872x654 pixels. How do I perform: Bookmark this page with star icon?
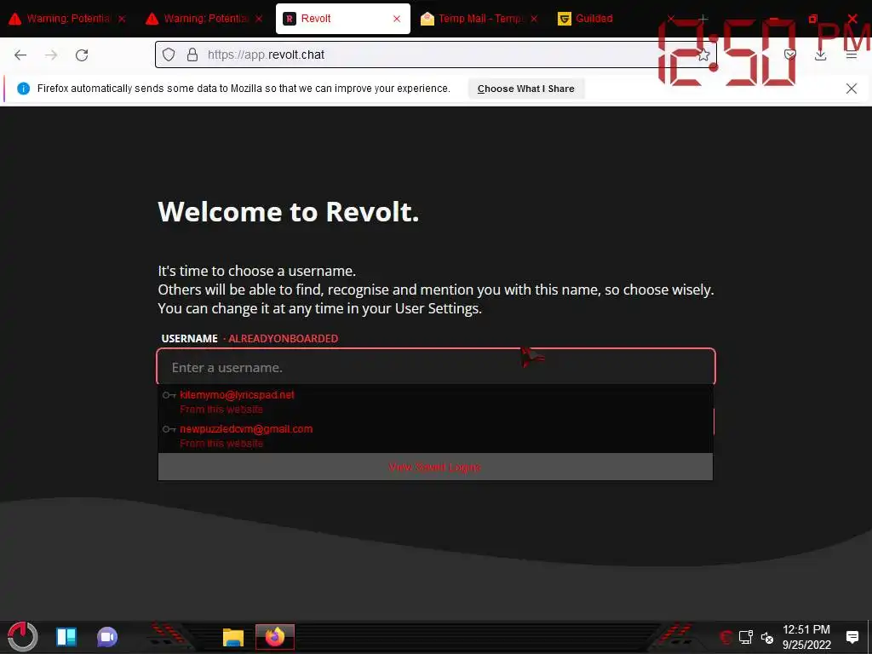[x=703, y=54]
